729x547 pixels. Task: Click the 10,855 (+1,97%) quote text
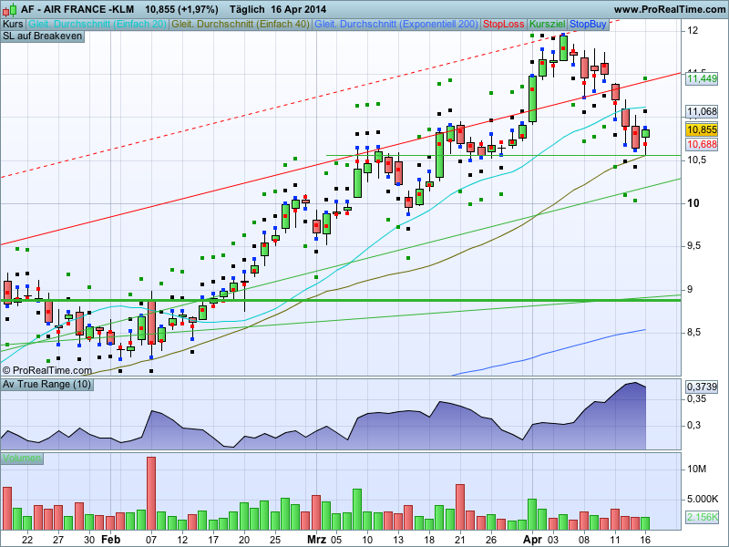tap(181, 9)
